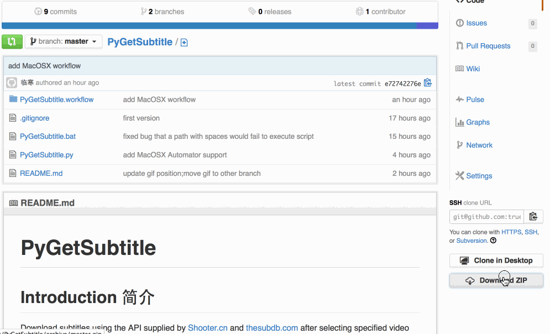Open Pulse in the sidebar

475,100
